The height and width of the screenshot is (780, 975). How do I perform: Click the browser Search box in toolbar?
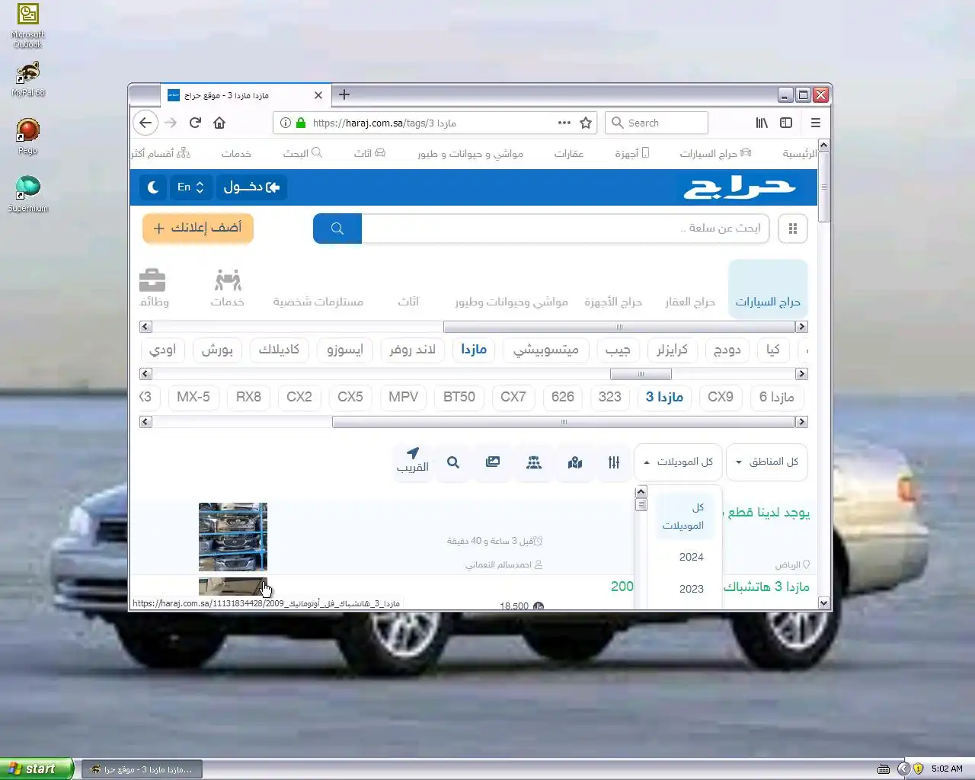pyautogui.click(x=657, y=123)
